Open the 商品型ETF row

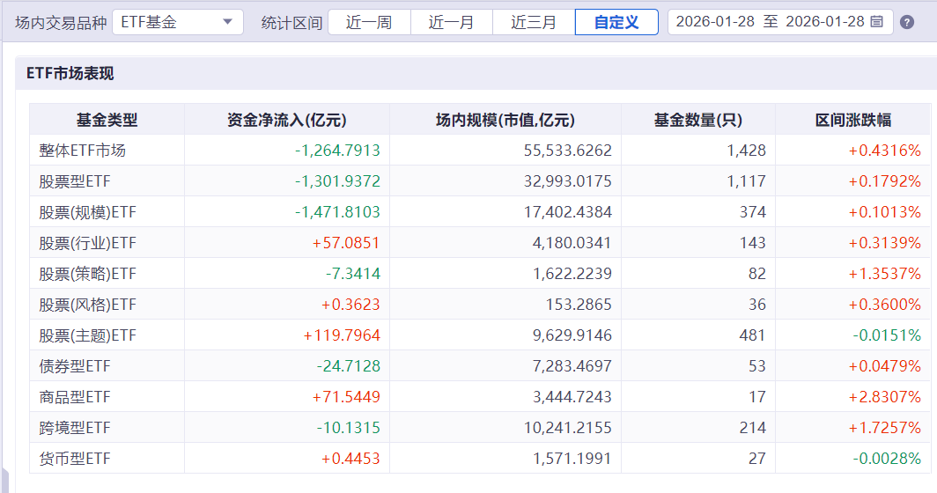pos(480,397)
